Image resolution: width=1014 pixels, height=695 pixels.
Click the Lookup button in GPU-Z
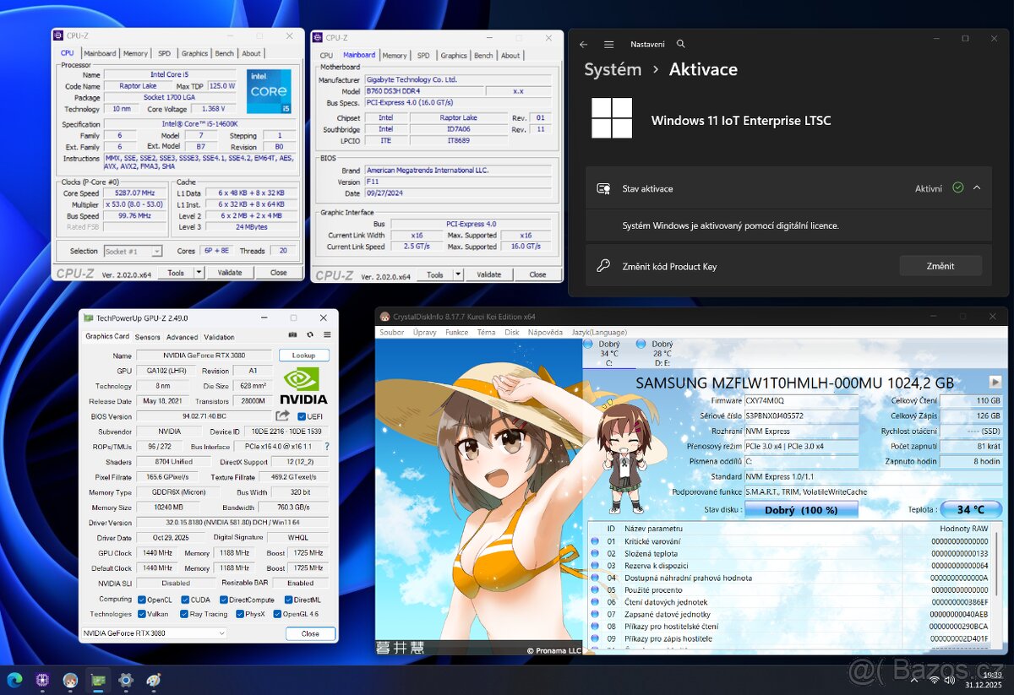[304, 355]
